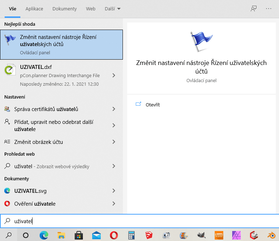This screenshot has width=279, height=241.
Task: Click the open-window icon beside Otevřít
Action: pyautogui.click(x=138, y=104)
